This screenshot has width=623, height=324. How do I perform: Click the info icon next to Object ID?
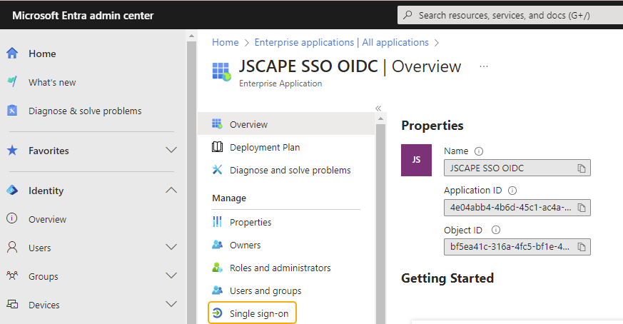[x=496, y=230]
